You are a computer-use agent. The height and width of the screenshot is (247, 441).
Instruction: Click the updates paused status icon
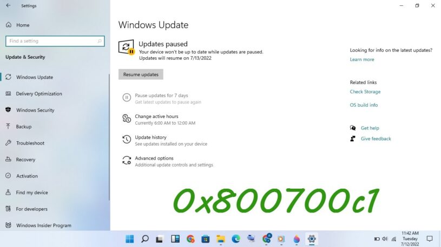tap(126, 47)
